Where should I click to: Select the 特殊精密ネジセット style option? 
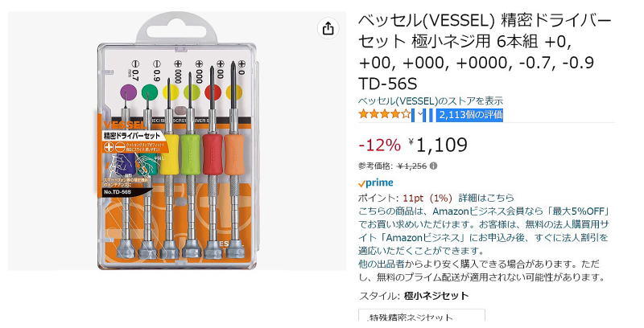tap(422, 315)
